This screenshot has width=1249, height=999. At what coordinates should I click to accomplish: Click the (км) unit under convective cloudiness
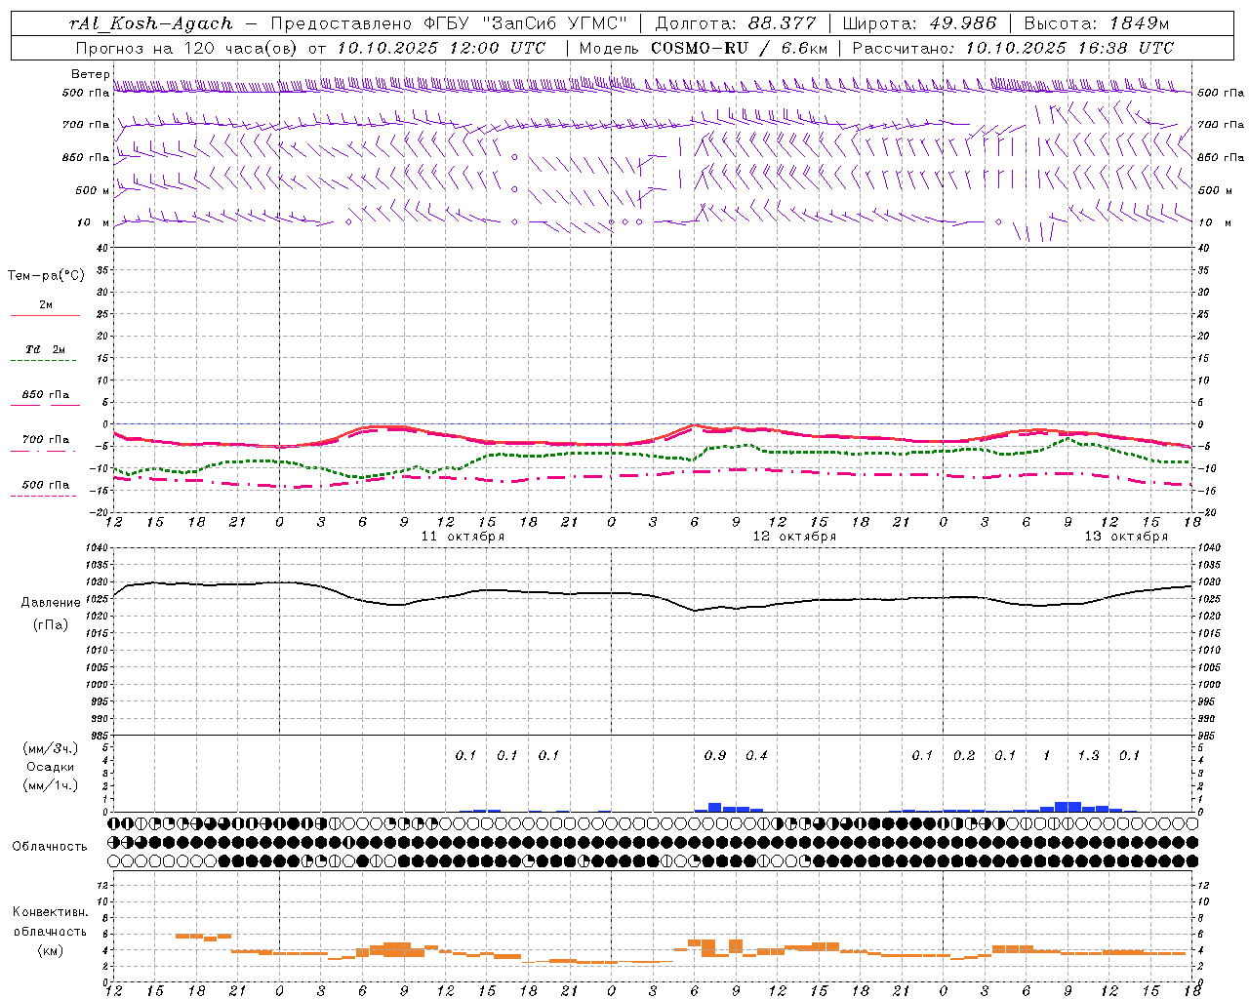point(50,950)
